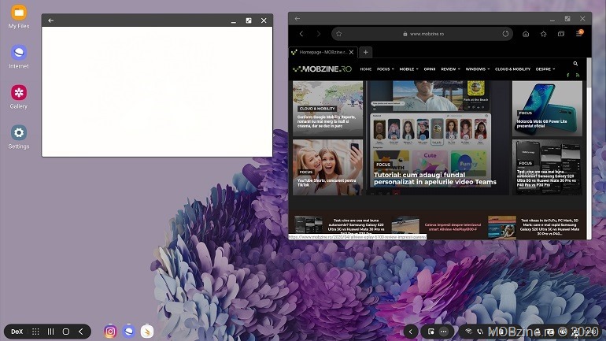Click the MOBZINE.RO site logo
Image resolution: width=606 pixels, height=341 pixels.
coord(322,69)
